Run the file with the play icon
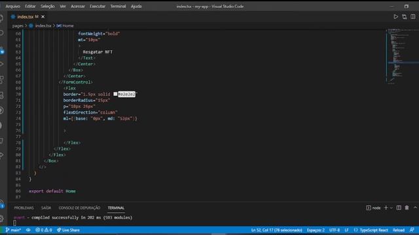This screenshot has height=235, width=419. (x=395, y=17)
